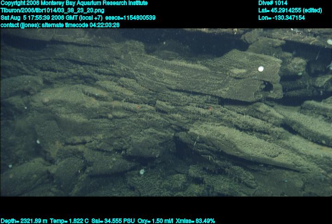Click the Monterey Bay Aquarium copyright line
The width and height of the screenshot is (332, 224).
(x=74, y=3)
